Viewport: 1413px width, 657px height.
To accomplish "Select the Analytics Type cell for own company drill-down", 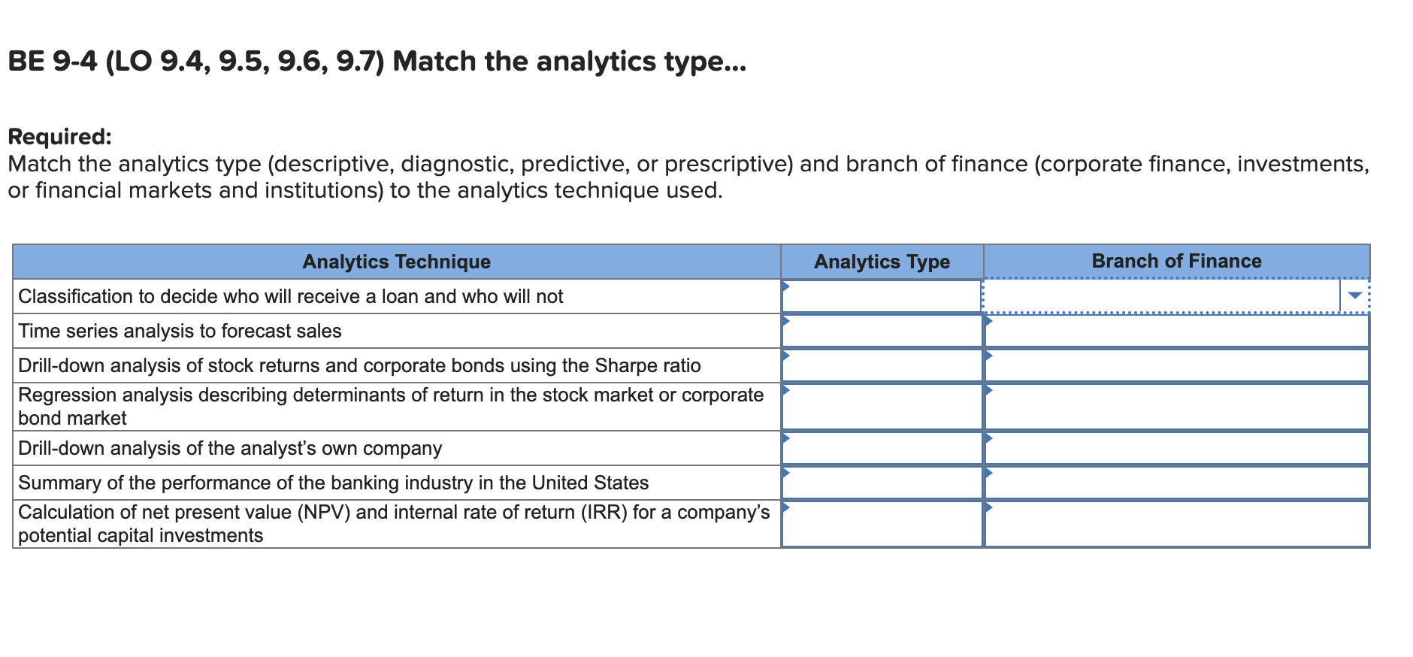I will click(x=881, y=447).
